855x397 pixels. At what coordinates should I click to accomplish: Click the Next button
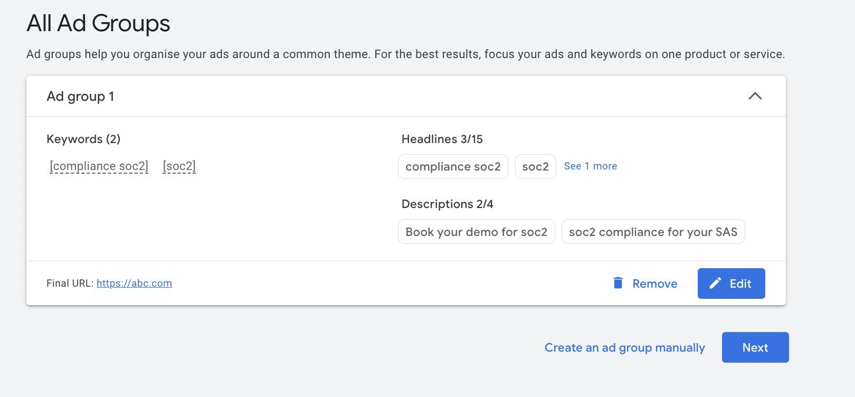(755, 347)
